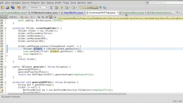
Task: Switch to the FunctionalDemo.java tab
Action: point(133,13)
